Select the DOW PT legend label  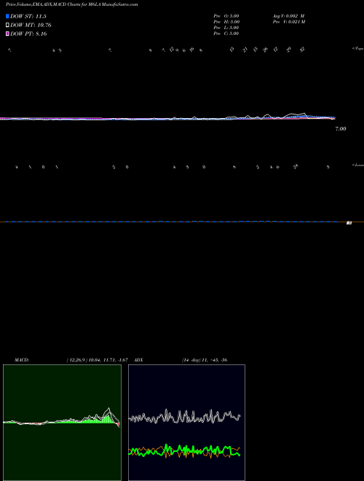[x=28, y=34]
